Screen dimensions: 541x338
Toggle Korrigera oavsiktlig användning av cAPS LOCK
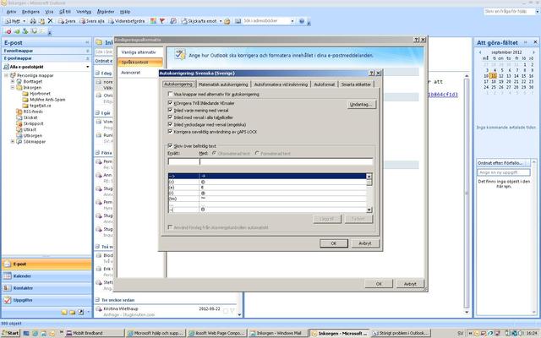(170, 132)
